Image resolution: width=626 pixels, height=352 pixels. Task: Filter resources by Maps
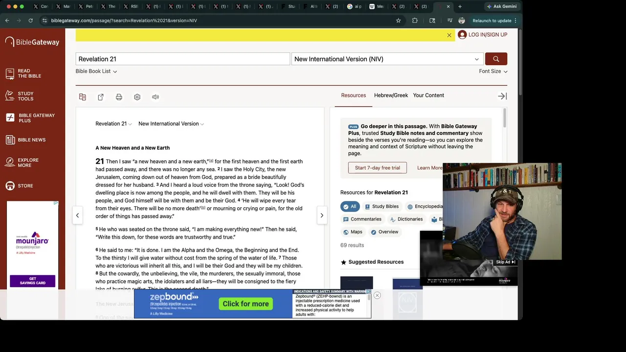click(x=353, y=232)
